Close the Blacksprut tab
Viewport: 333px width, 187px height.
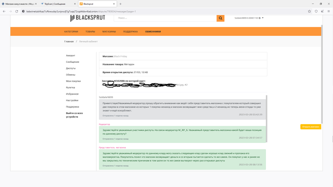(x=114, y=4)
